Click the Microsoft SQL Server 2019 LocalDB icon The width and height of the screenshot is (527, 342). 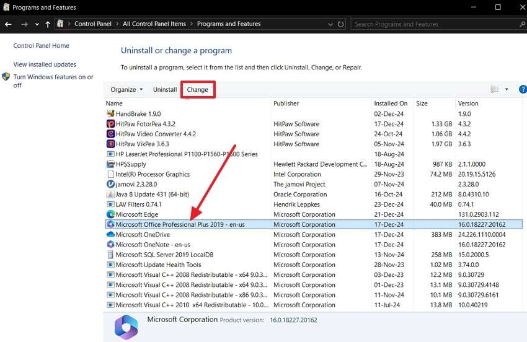110,255
